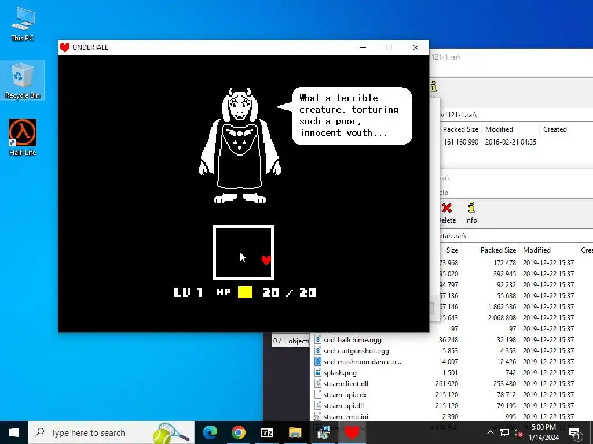Click the snd_ballchime.ogg file icon
Screen dimensions: 593x444
[x=318, y=339]
